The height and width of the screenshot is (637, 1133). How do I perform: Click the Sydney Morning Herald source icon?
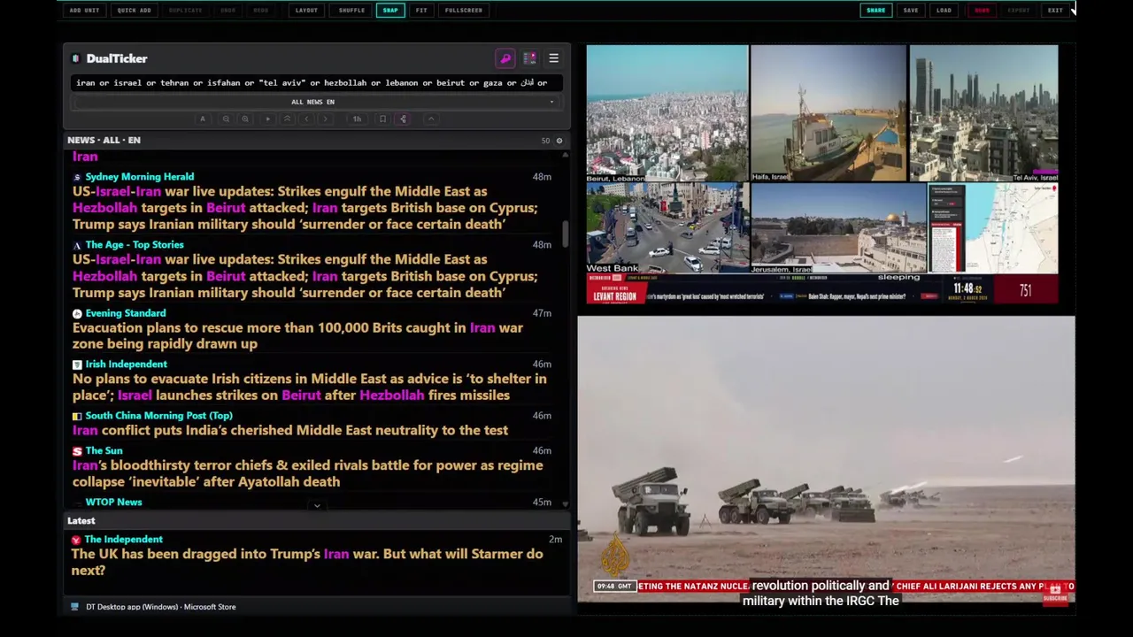[x=77, y=177]
